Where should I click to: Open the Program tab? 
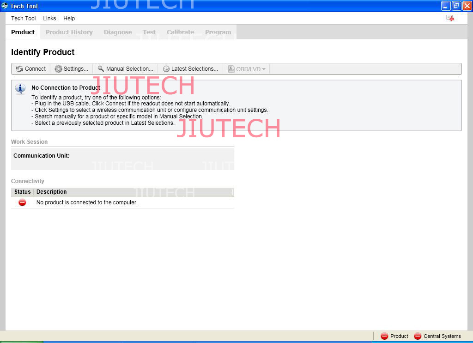click(x=218, y=32)
